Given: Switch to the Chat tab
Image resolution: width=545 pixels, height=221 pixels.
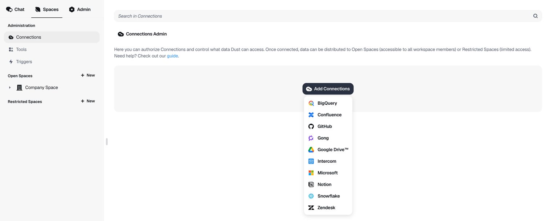Looking at the screenshot, I should point(15,9).
